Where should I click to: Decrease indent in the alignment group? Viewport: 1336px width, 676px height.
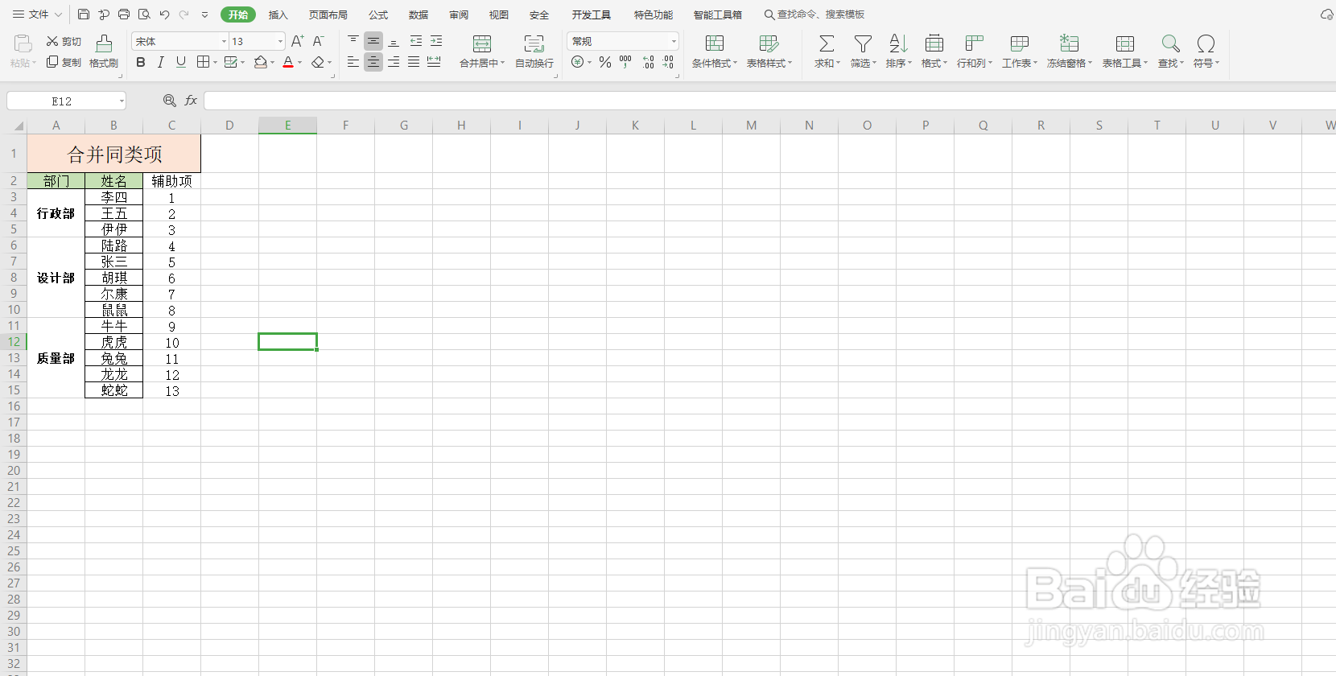[416, 40]
